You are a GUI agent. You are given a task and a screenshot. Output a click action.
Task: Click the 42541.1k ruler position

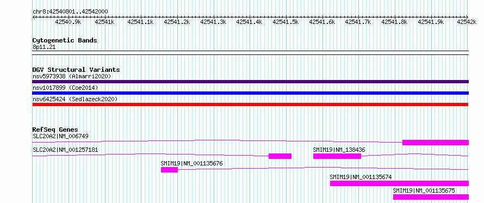(x=140, y=22)
